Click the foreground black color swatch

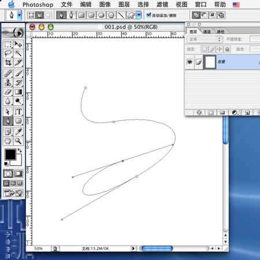pos(10,154)
